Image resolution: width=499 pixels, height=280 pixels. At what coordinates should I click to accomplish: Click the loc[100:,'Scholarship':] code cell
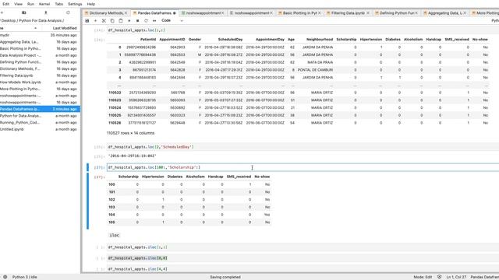pos(303,167)
